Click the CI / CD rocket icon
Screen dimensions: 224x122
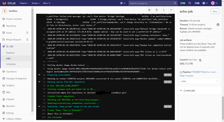(4, 46)
